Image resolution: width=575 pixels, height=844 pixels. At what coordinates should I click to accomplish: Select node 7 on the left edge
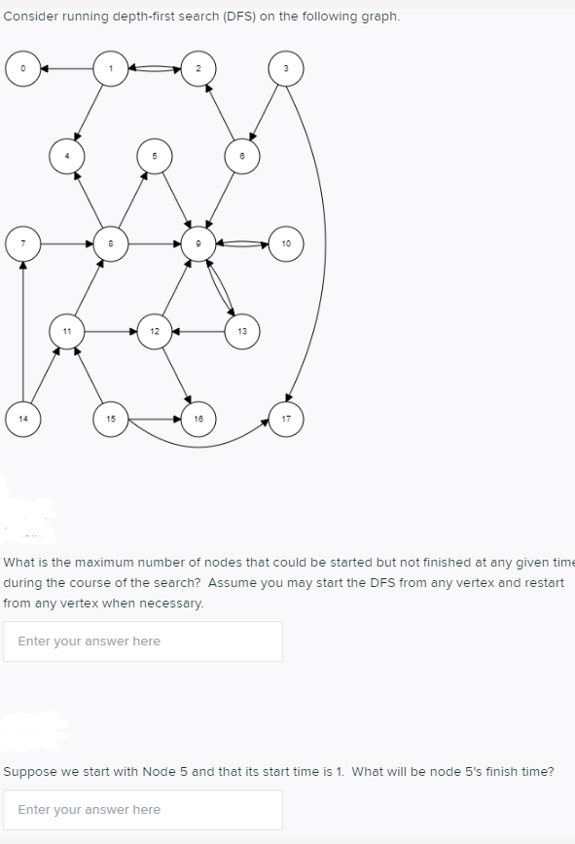(x=22, y=242)
